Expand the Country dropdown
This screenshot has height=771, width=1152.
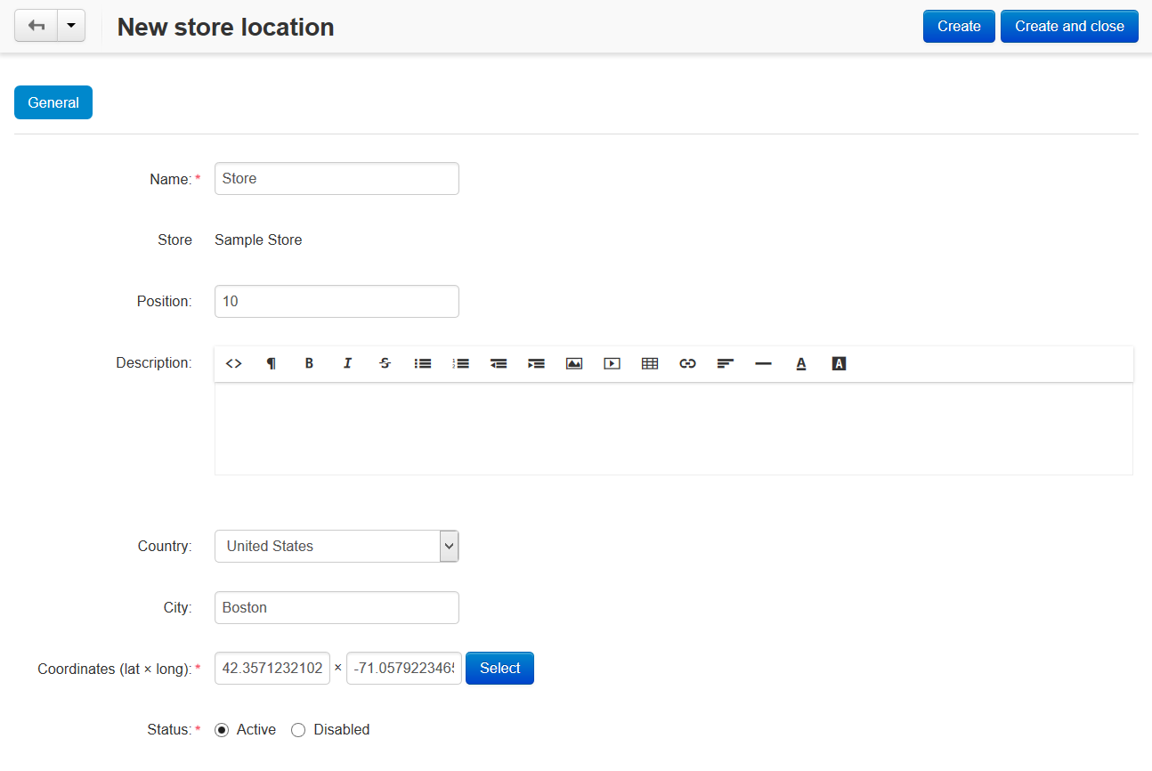coord(337,546)
